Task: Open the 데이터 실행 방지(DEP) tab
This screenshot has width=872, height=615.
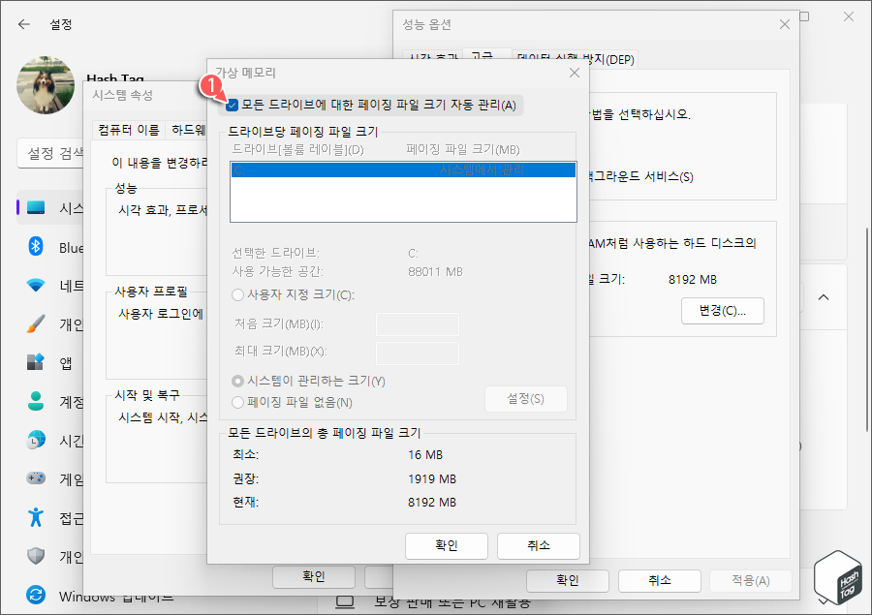Action: pyautogui.click(x=577, y=58)
